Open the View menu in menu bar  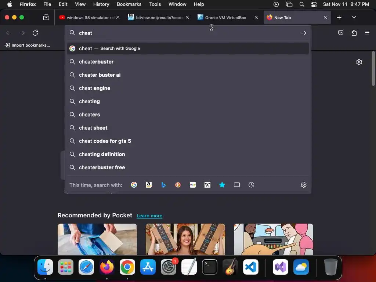tap(80, 4)
